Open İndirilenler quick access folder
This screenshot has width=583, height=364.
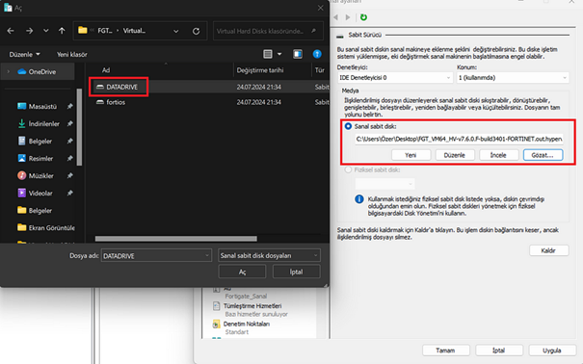(39, 123)
